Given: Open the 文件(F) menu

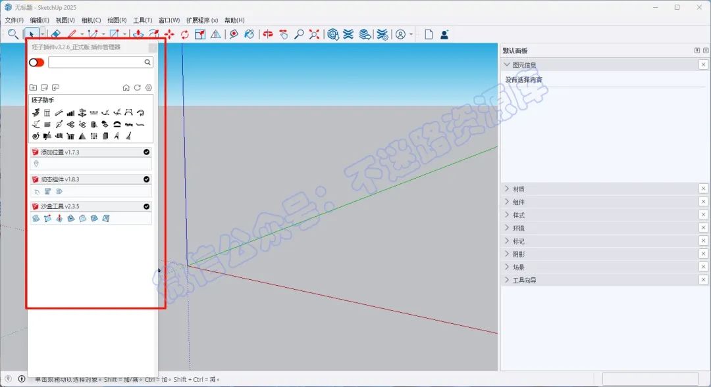Looking at the screenshot, I should [14, 20].
